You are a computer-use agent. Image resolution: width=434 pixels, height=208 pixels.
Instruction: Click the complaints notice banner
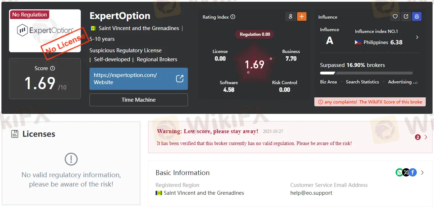pos(370,102)
